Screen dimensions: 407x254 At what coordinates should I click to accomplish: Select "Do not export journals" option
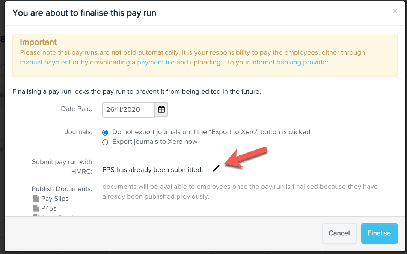coord(105,132)
